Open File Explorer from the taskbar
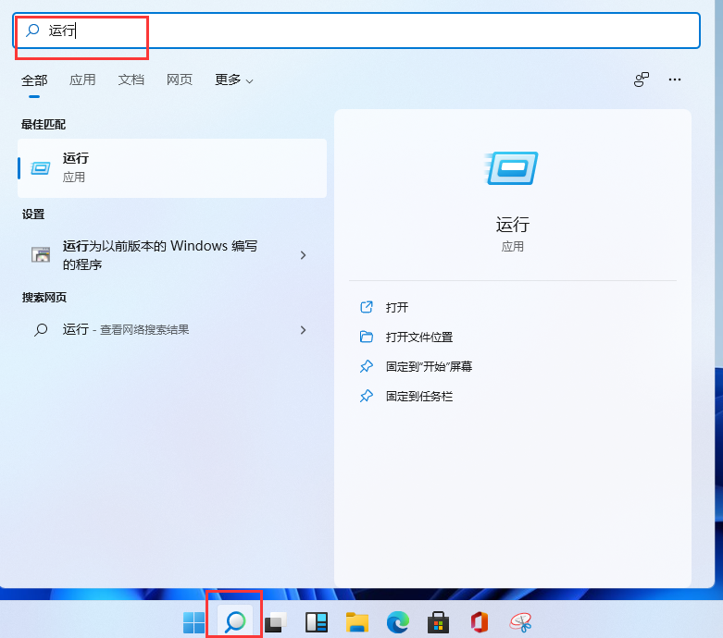This screenshot has height=638, width=723. [357, 622]
